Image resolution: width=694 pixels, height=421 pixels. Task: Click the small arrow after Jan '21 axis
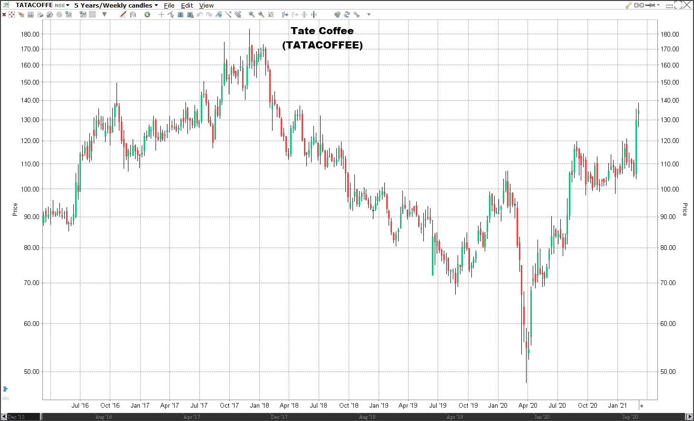[x=641, y=406]
